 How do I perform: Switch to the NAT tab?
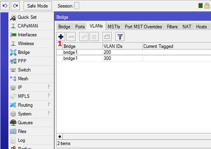pos(187,27)
